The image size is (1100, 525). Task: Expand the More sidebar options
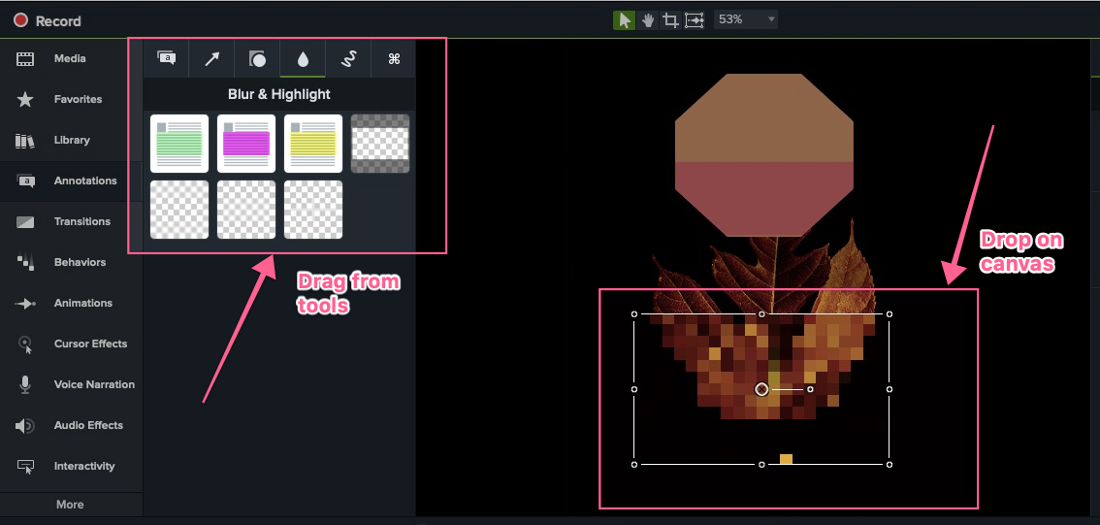70,505
